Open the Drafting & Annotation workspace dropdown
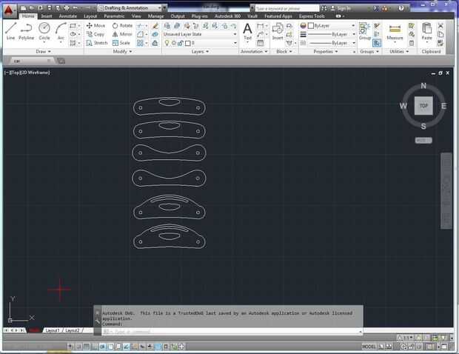Viewport: 459px width, 354px height. pyautogui.click(x=130, y=8)
